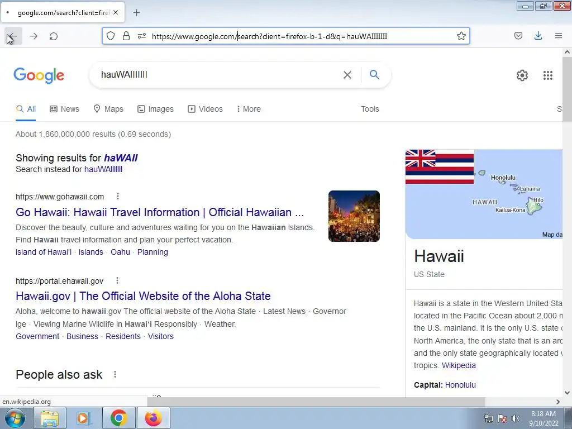Screen dimensions: 572x429
Task: Open Go Hawaii travel information result
Action: coord(159,212)
